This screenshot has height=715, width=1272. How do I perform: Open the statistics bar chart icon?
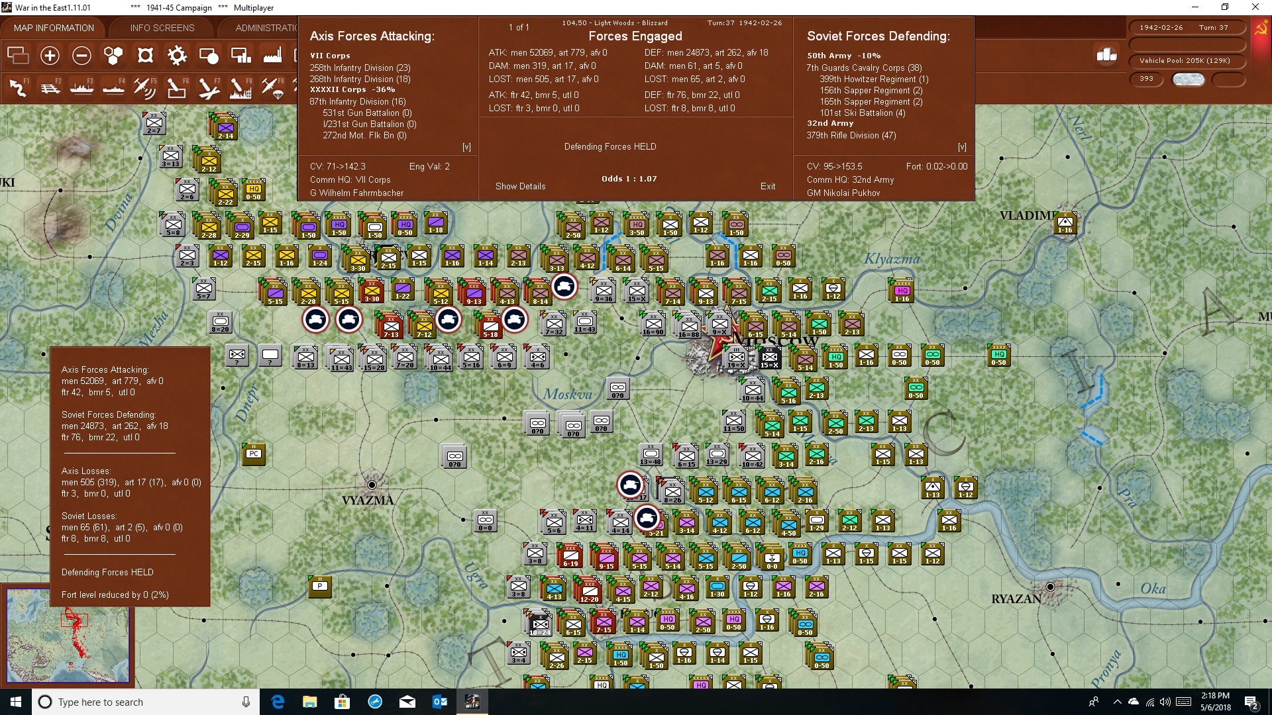(x=1106, y=55)
